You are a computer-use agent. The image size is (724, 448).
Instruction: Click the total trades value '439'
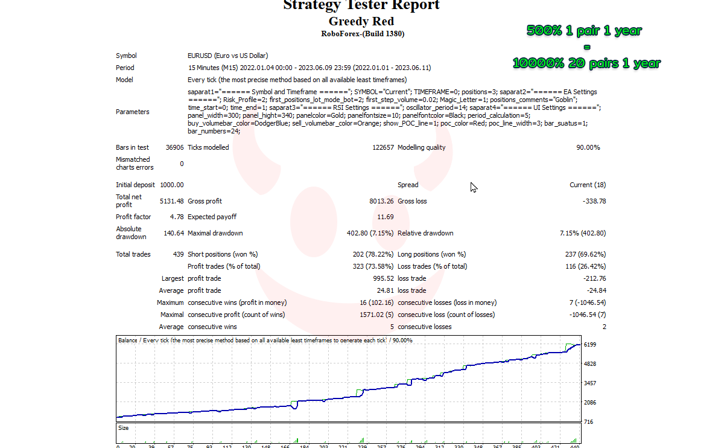[x=178, y=254]
